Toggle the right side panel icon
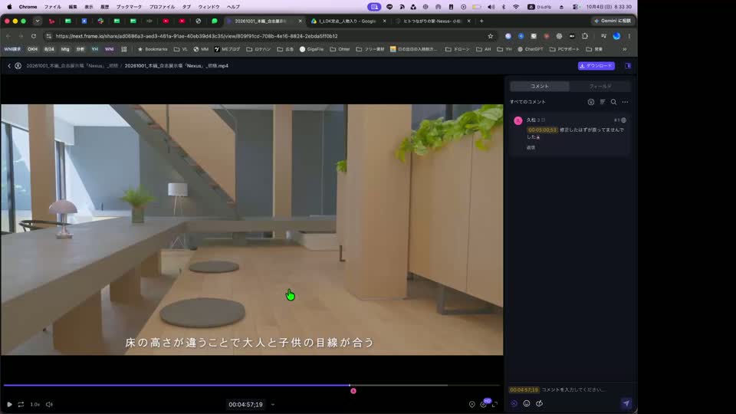The image size is (736, 414). coord(628,66)
